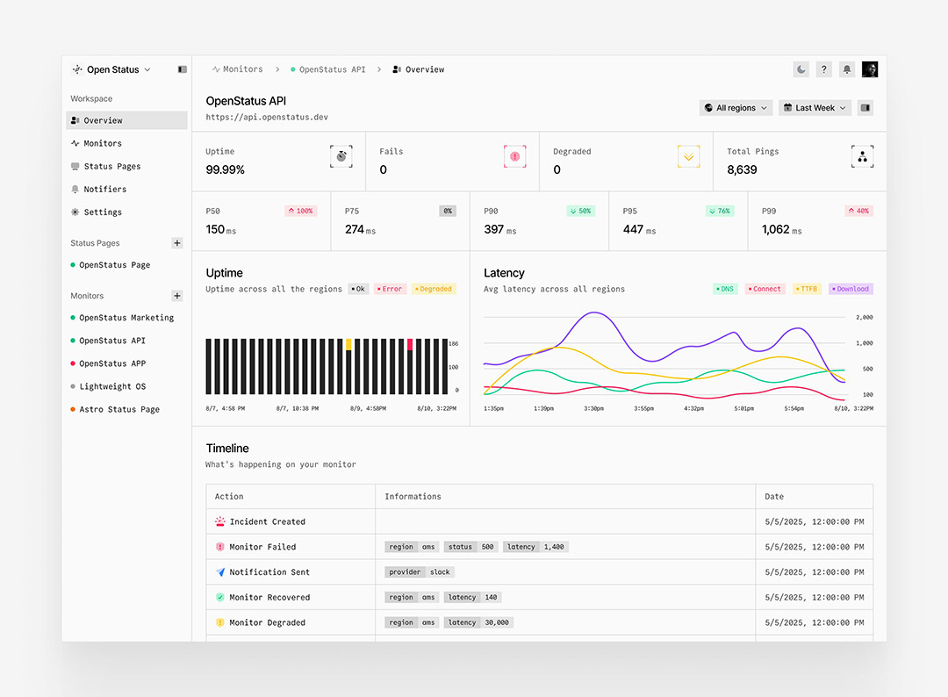Open the All regions dropdown

tap(736, 107)
